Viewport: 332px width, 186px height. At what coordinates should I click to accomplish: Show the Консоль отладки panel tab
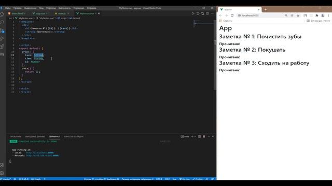(74, 136)
